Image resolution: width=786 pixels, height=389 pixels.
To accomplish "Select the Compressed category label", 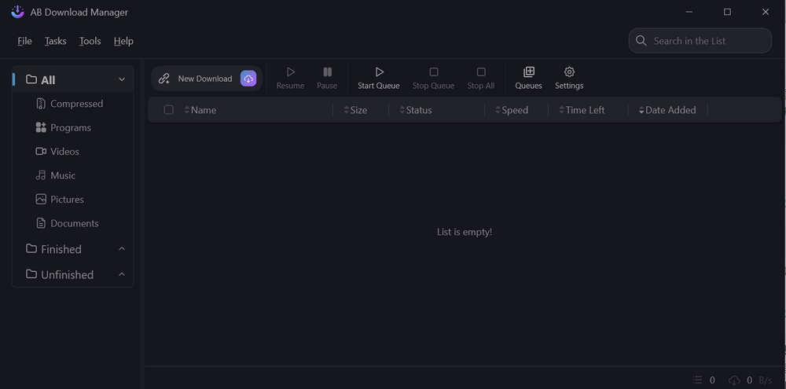I will tap(77, 104).
